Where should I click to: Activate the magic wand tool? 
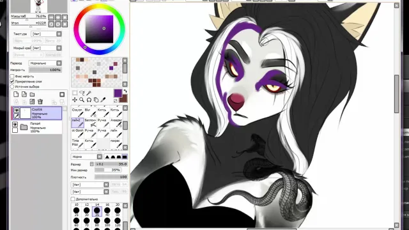[89, 93]
